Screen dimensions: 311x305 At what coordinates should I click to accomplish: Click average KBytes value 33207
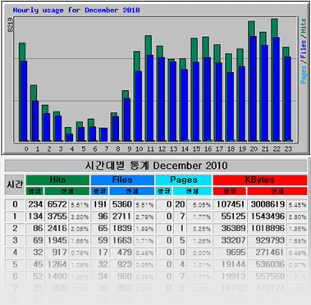(x=233, y=240)
